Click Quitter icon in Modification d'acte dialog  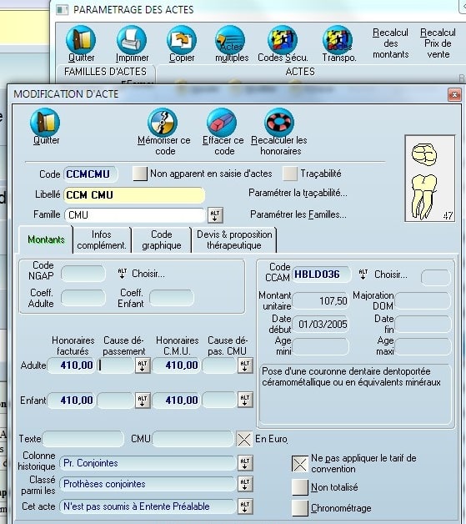click(x=45, y=123)
